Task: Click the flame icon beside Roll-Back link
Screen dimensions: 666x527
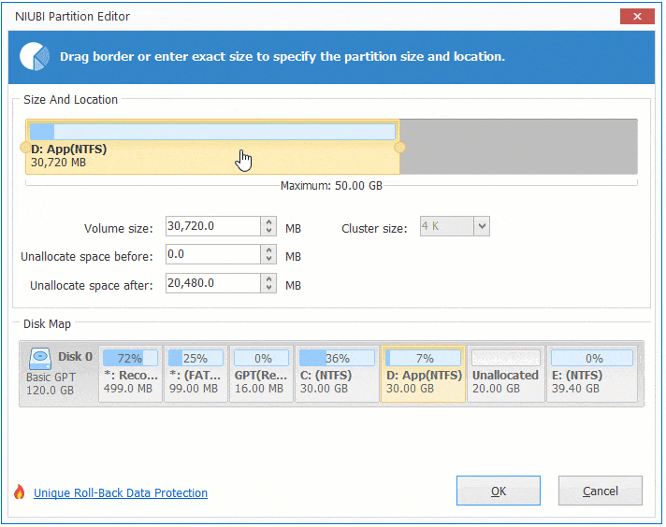Action: (19, 492)
